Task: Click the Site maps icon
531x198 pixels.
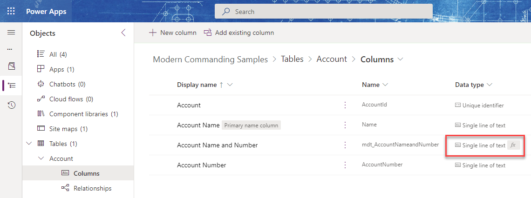Action: (x=41, y=129)
